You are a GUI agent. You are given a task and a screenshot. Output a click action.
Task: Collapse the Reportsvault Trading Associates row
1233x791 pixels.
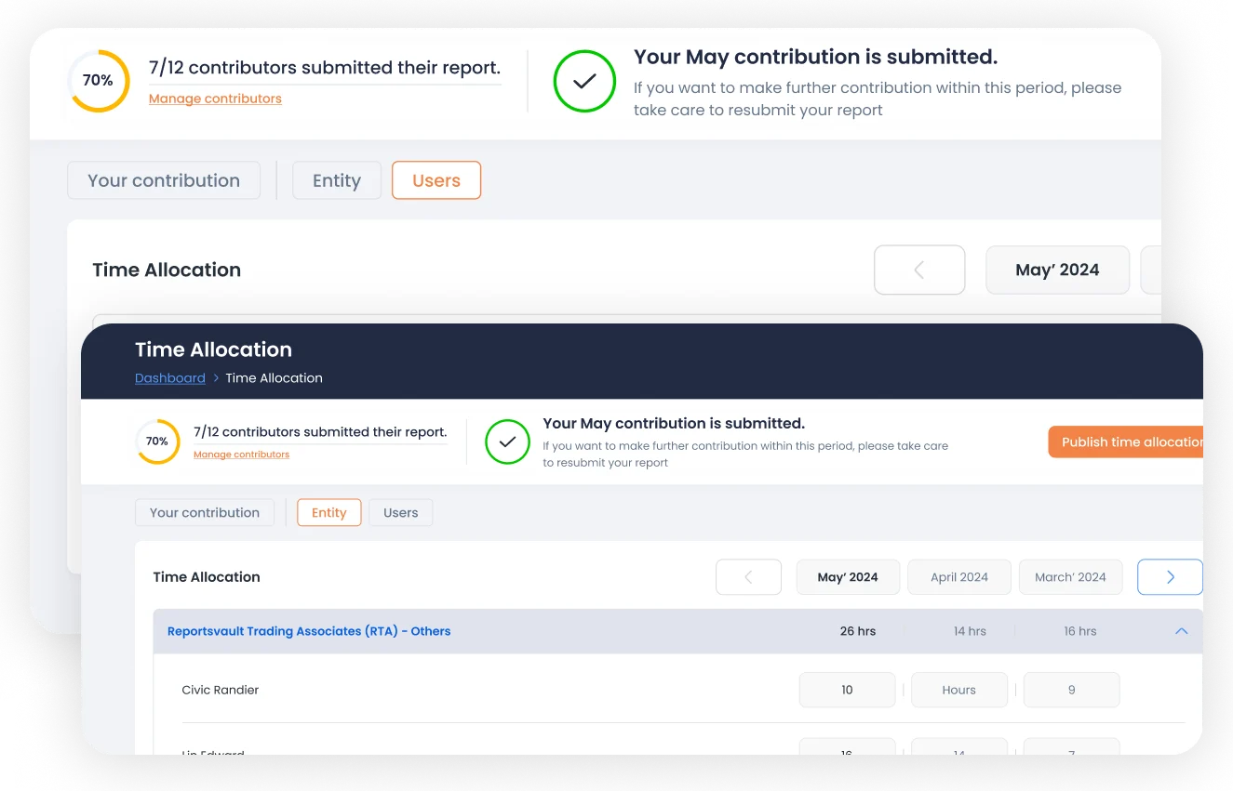pos(1181,631)
